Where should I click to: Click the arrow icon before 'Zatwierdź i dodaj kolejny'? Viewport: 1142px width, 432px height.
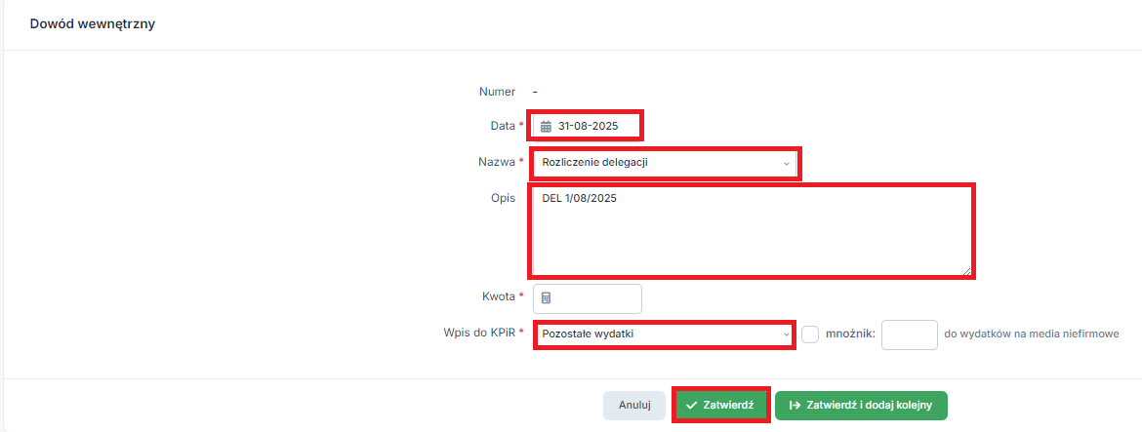click(x=795, y=405)
